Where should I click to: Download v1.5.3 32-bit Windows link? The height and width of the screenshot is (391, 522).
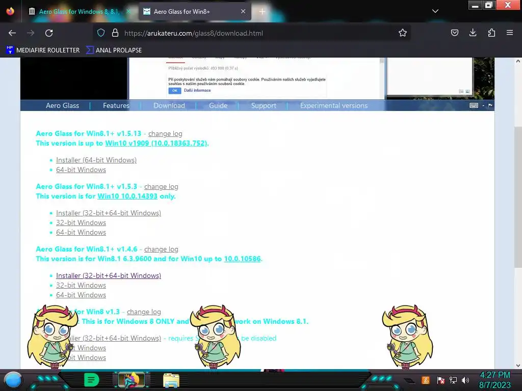pyautogui.click(x=81, y=222)
